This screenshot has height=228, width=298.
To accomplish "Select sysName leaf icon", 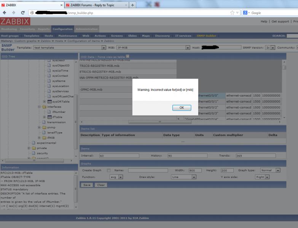I will click(49, 81).
